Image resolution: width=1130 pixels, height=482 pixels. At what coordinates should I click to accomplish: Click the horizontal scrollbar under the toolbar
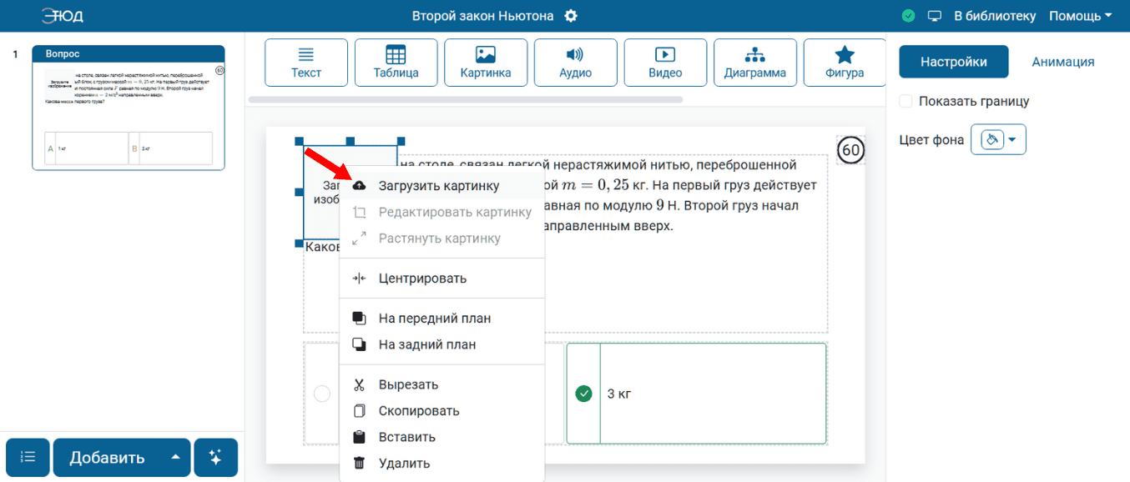pyautogui.click(x=466, y=99)
